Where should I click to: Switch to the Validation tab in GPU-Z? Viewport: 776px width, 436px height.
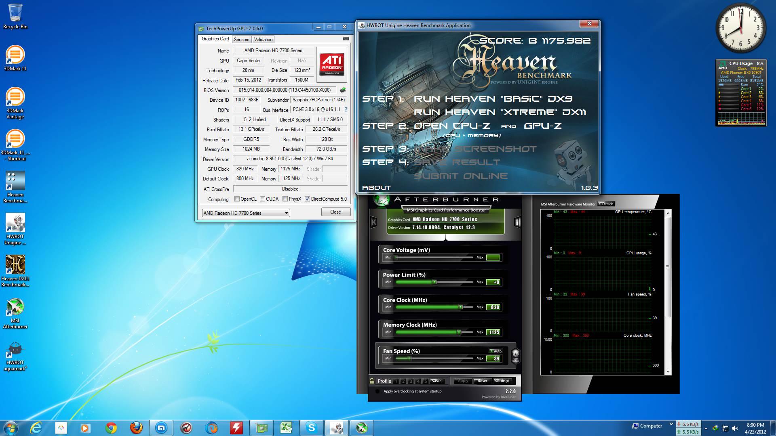263,39
